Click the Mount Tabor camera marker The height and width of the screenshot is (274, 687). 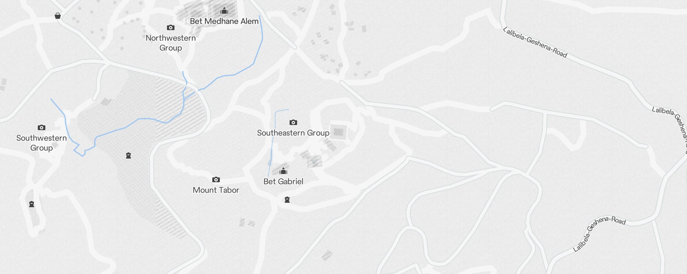click(216, 179)
